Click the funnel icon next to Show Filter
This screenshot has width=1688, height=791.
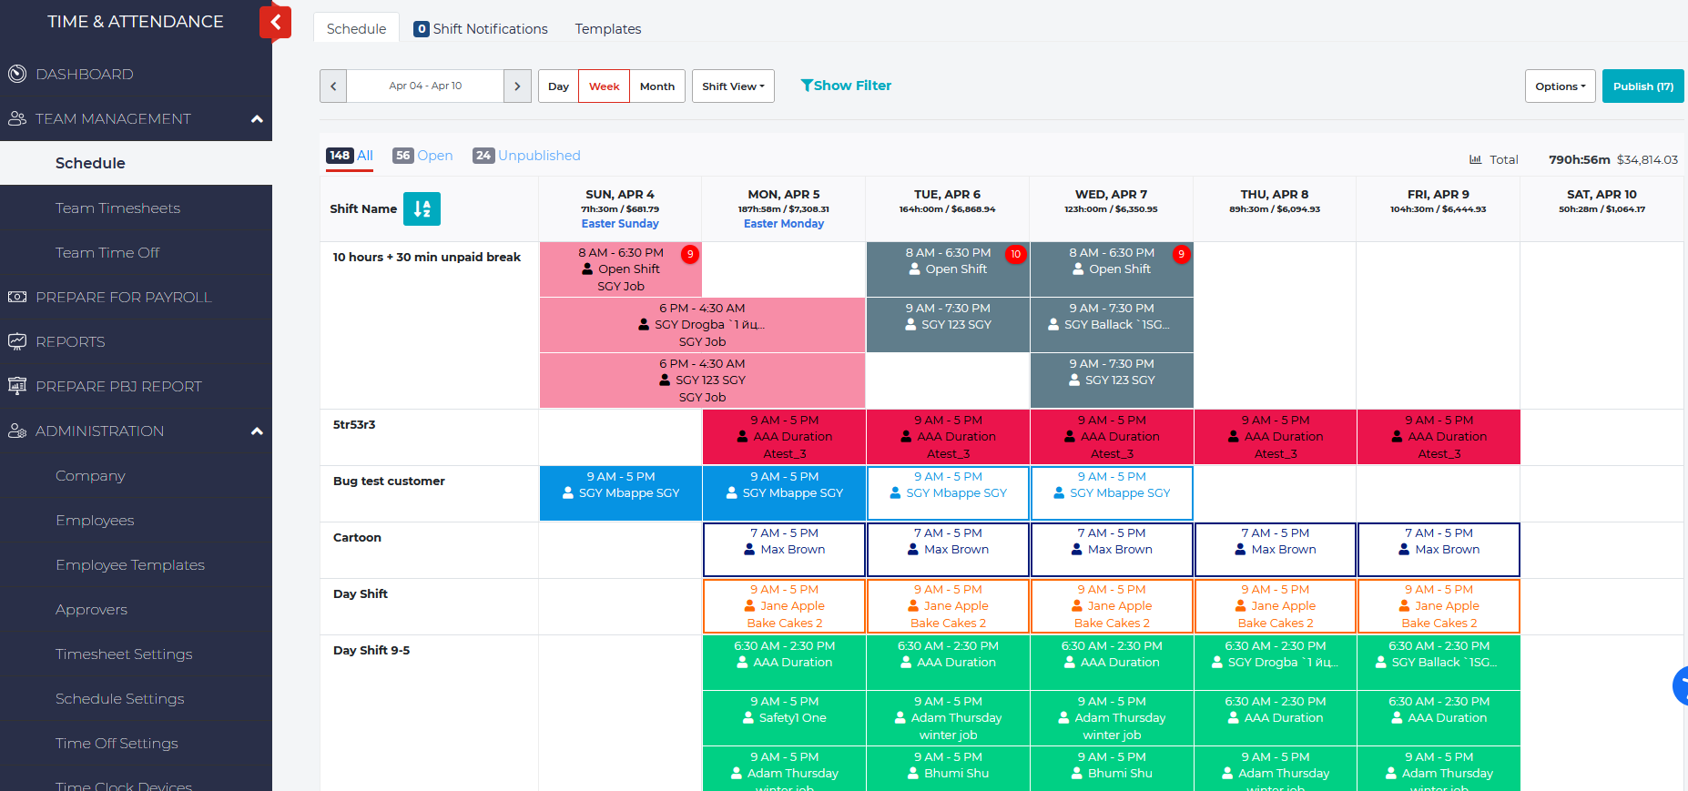(x=807, y=86)
